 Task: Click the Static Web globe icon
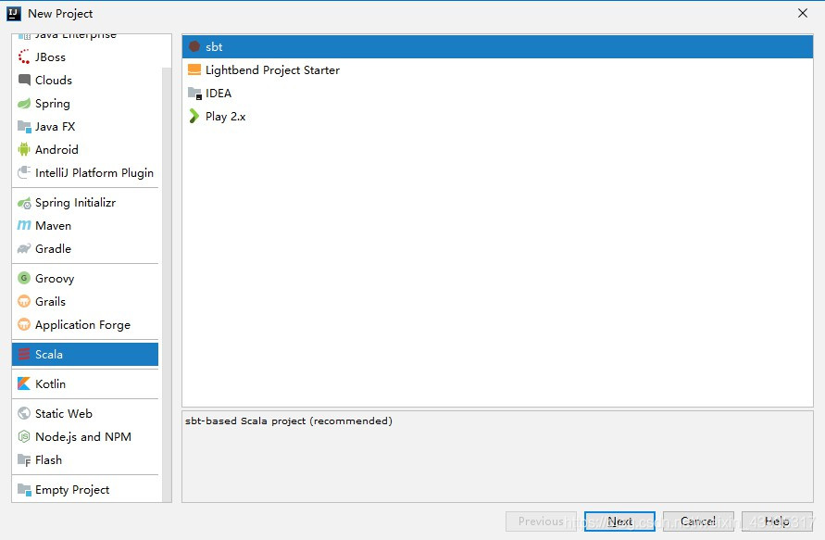24,413
